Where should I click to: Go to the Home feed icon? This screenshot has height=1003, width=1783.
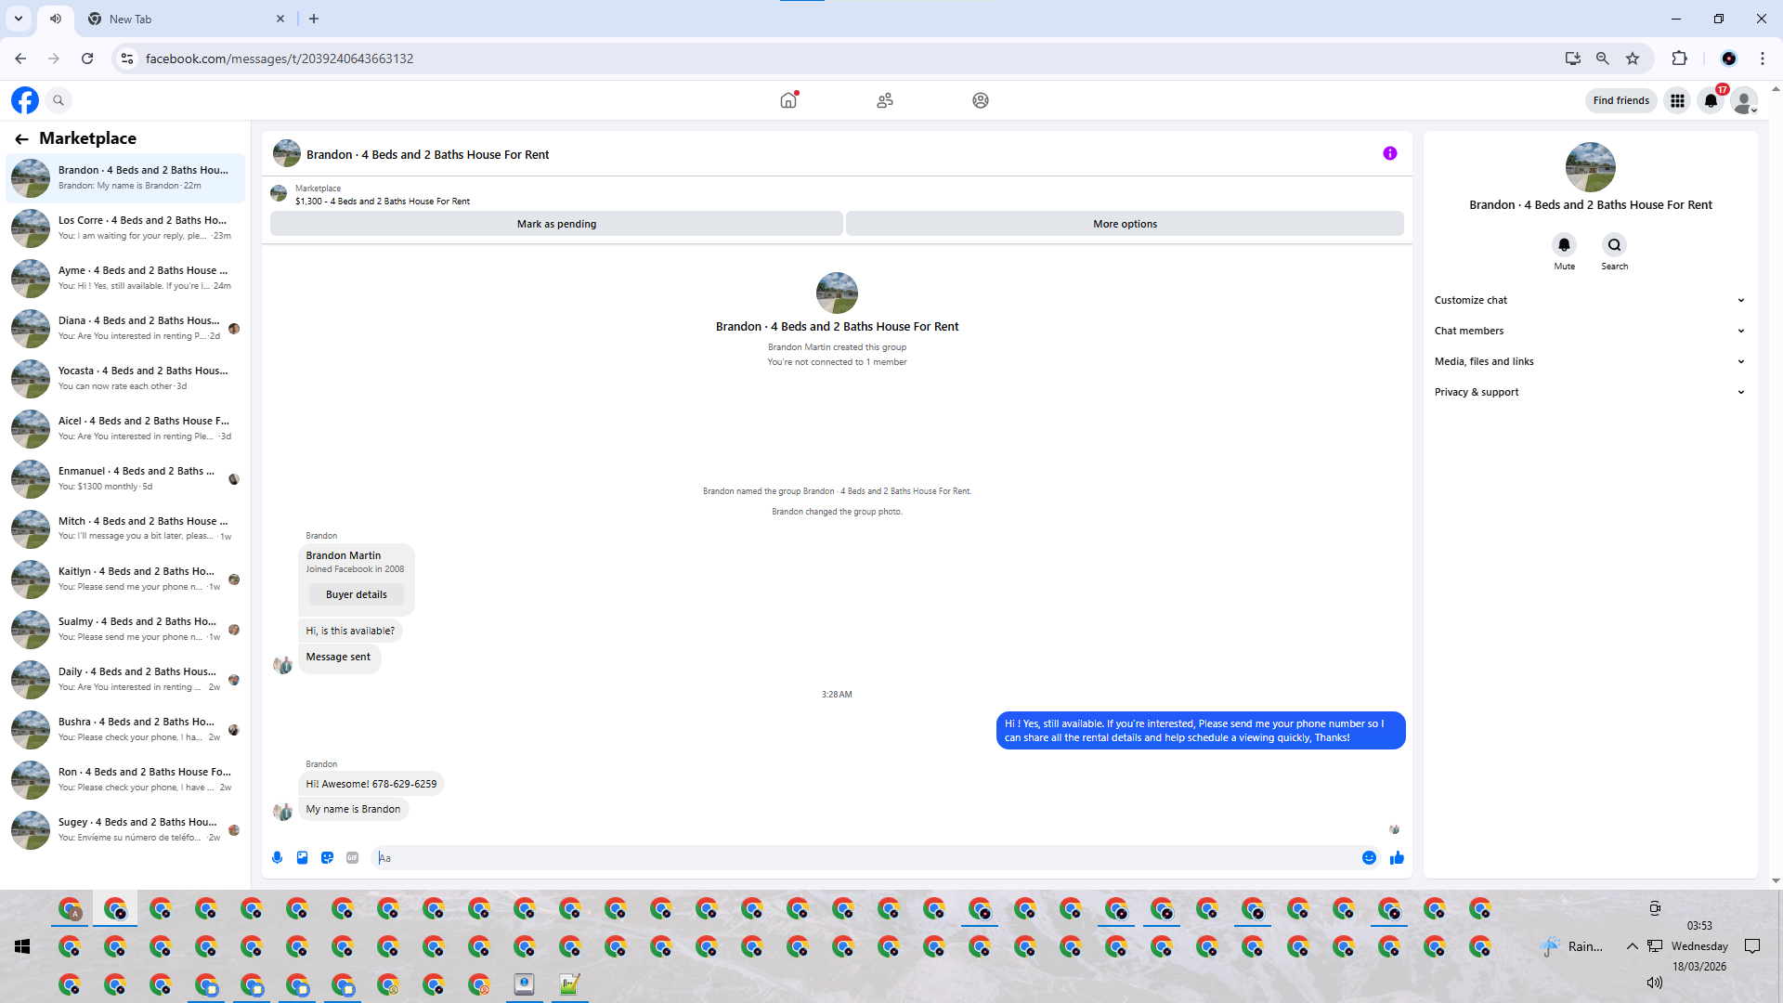[788, 100]
